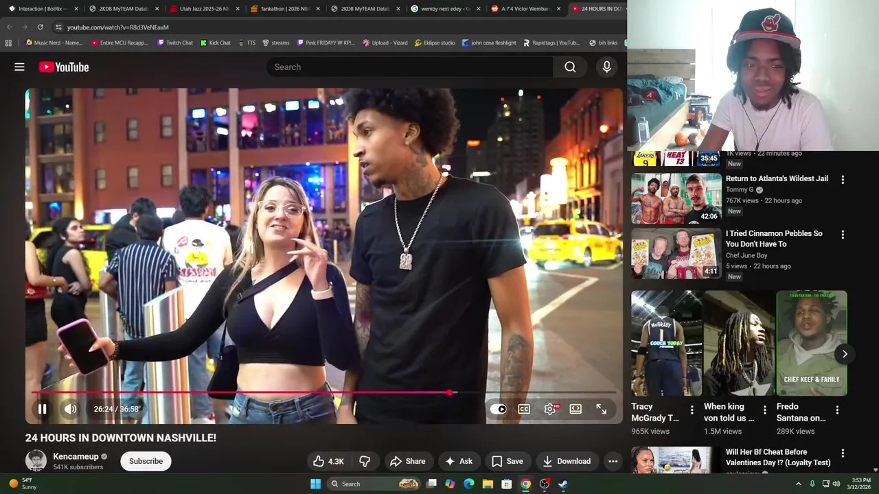
Task: Open the Kick Chat bookmark
Action: 215,43
